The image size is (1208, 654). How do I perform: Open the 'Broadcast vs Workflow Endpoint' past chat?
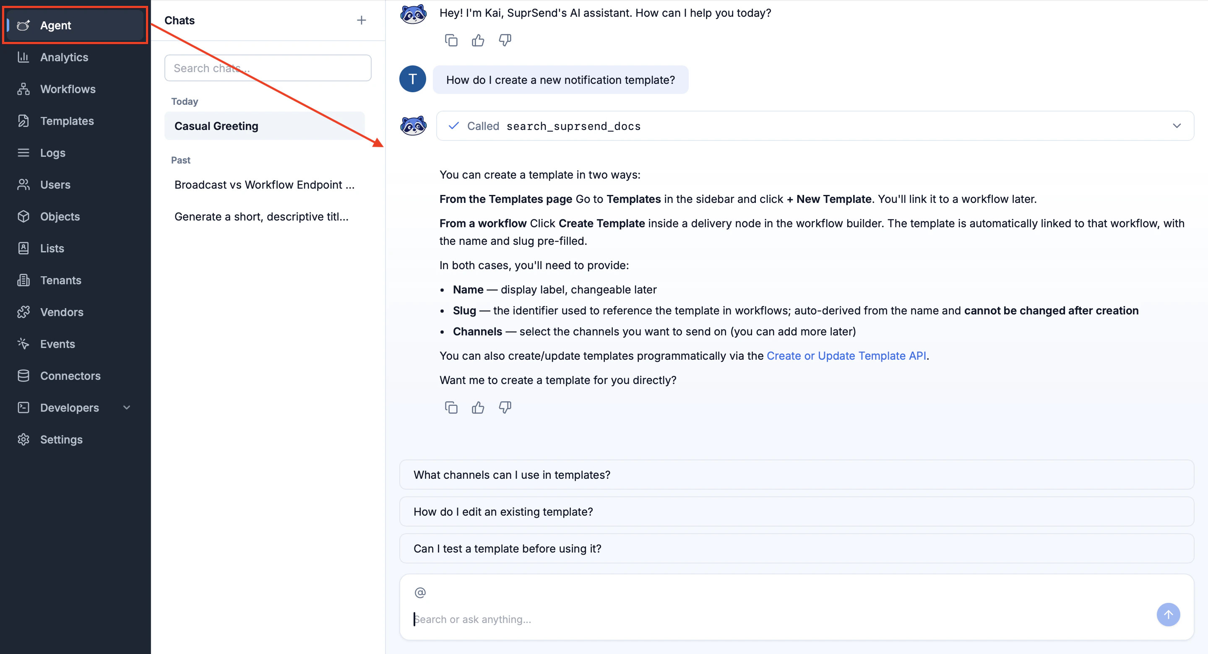pyautogui.click(x=265, y=185)
